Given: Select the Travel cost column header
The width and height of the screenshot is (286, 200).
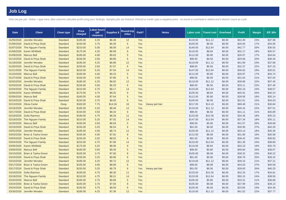Looking at the screenshot, I should point(210,32).
